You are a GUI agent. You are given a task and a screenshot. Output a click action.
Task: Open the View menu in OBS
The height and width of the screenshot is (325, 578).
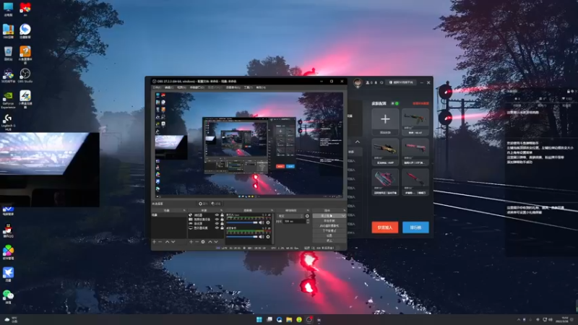(x=181, y=87)
